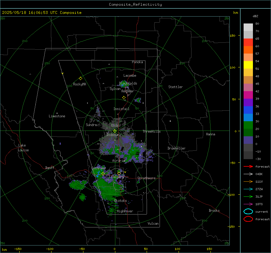Click the 57 dBZ scale value

pyautogui.click(x=257, y=54)
